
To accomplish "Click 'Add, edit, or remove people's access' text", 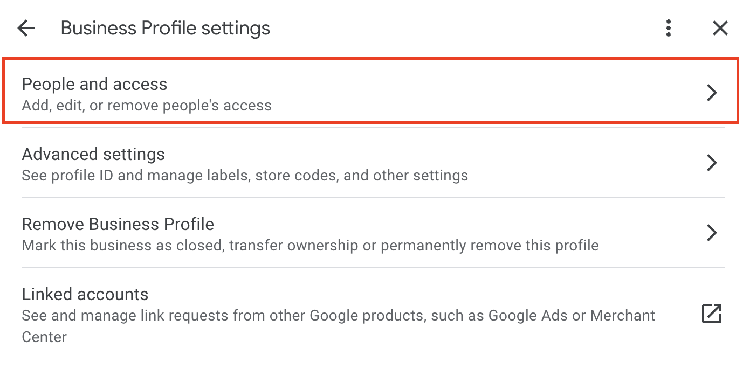I will [x=147, y=105].
